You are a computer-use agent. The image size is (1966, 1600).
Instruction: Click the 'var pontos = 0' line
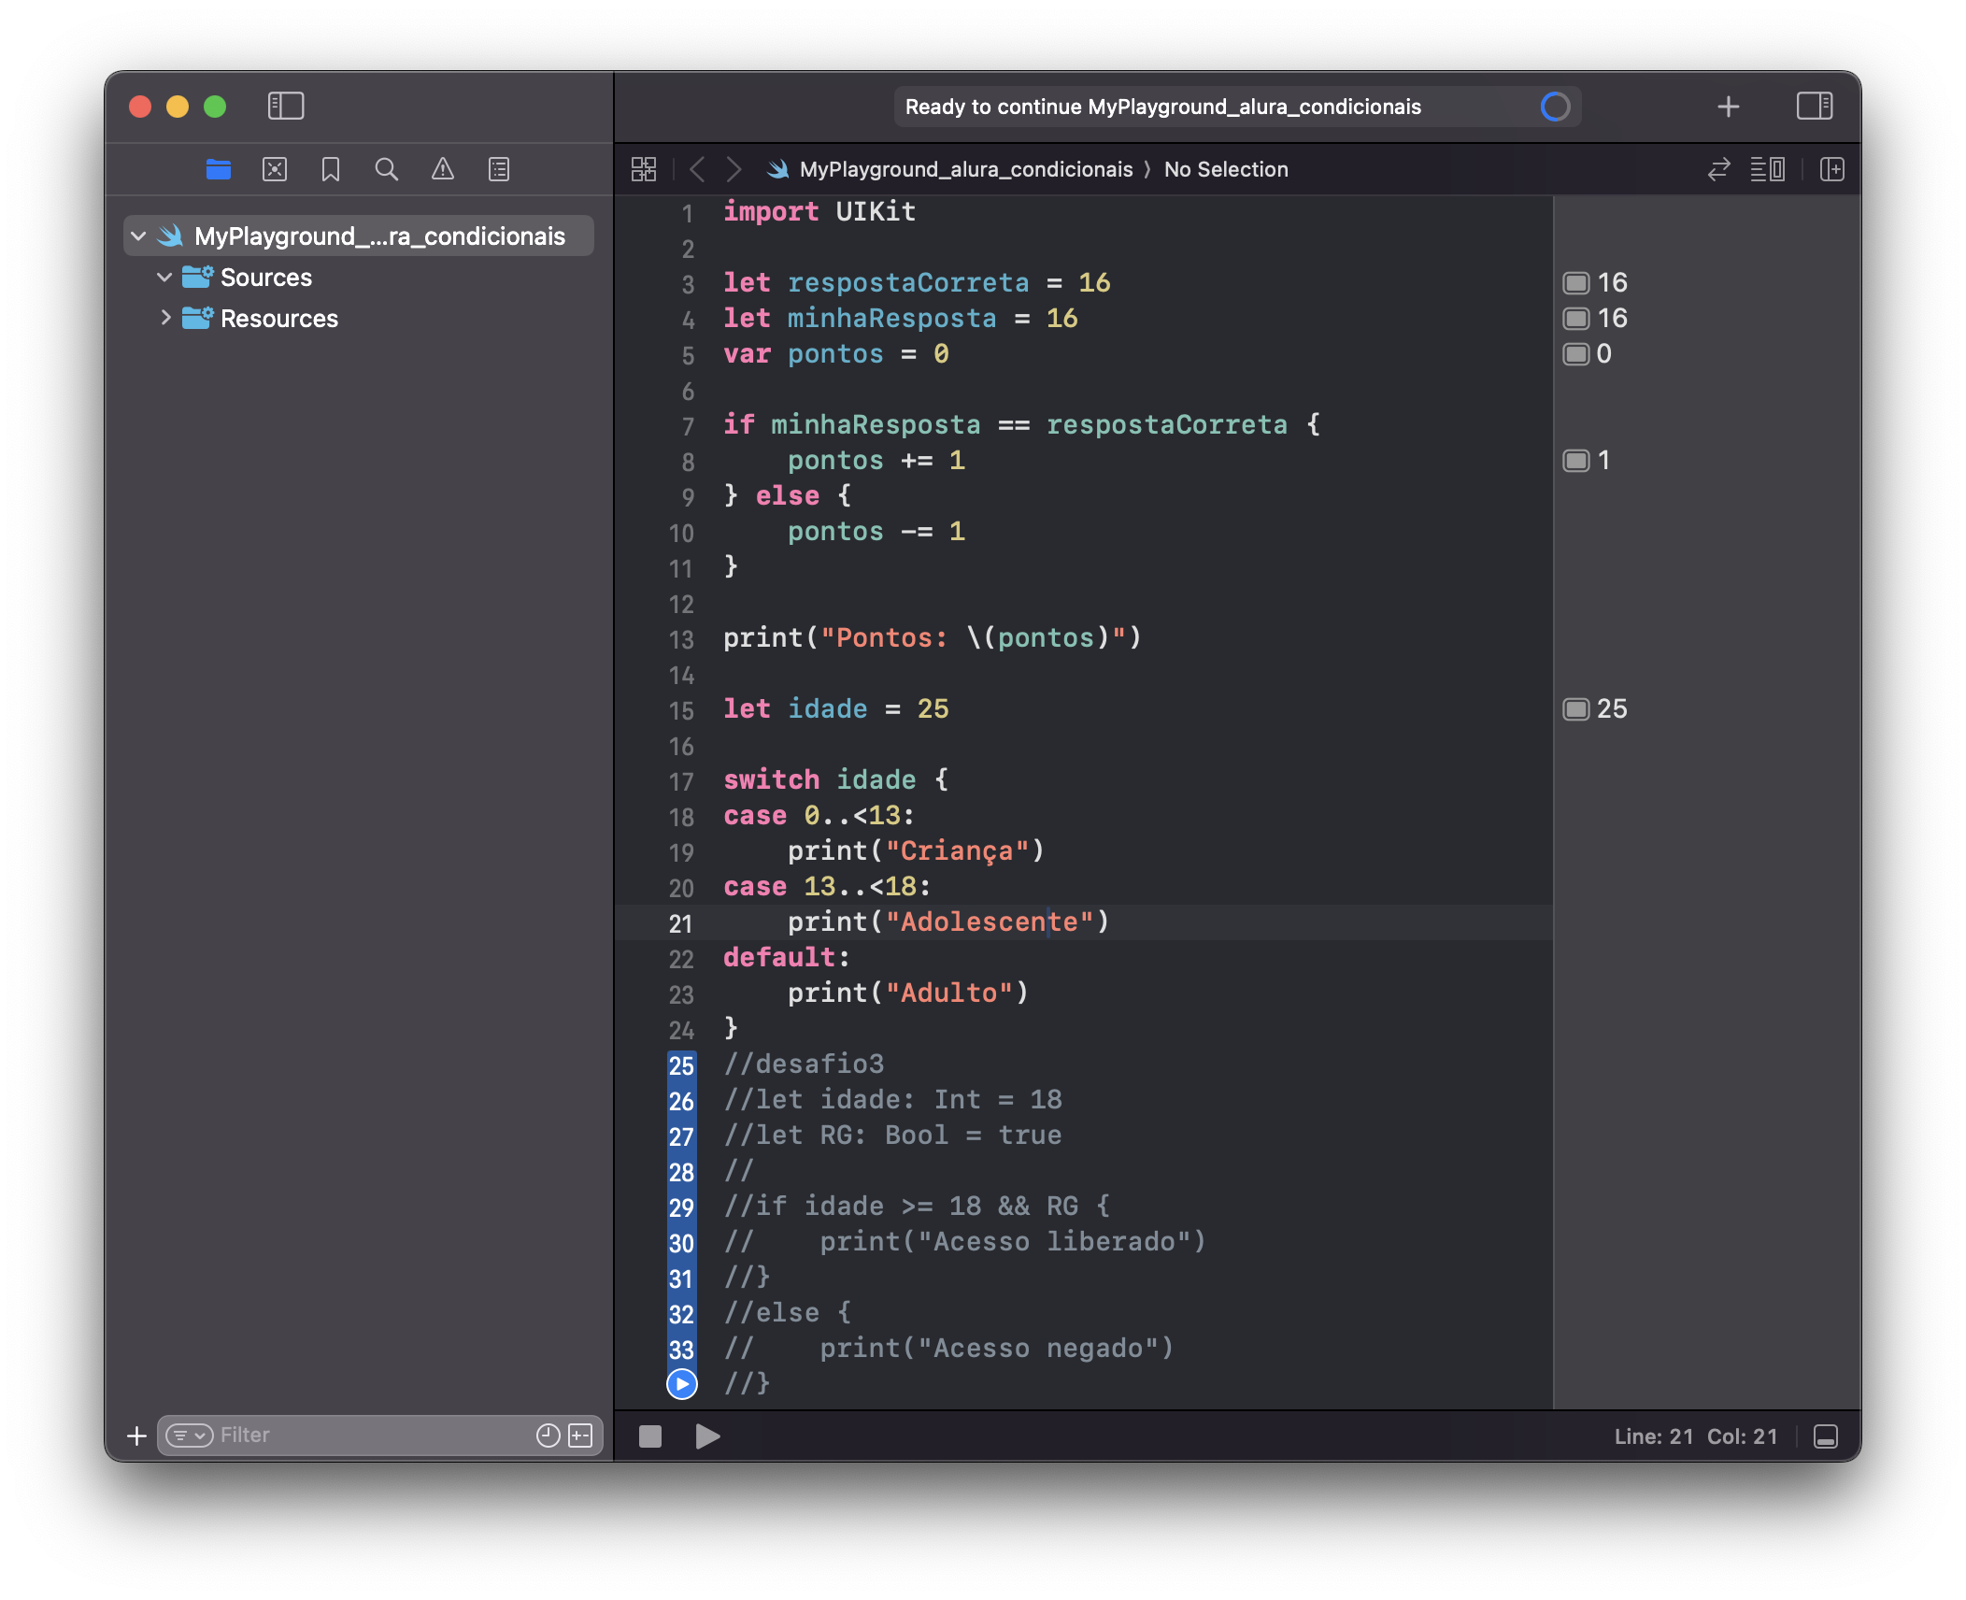click(x=836, y=353)
